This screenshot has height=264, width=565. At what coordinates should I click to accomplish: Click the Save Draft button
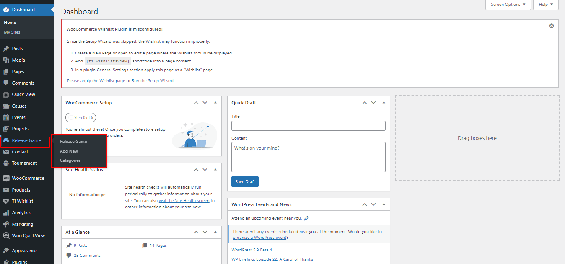[245, 182]
